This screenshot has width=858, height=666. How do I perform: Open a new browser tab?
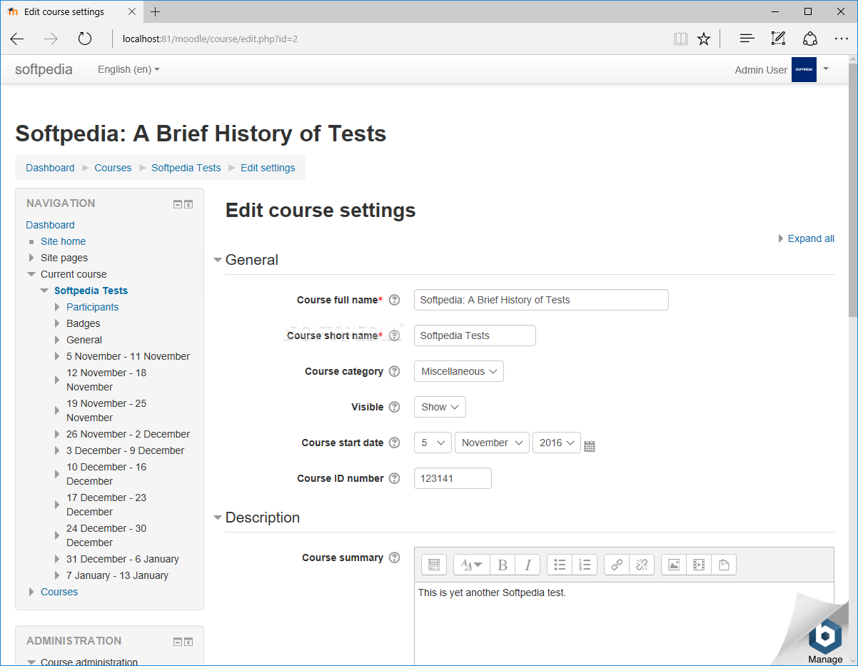coord(156,11)
